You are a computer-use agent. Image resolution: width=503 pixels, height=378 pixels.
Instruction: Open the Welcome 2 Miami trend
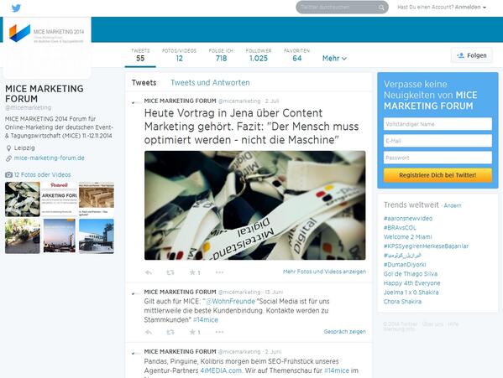tap(408, 237)
